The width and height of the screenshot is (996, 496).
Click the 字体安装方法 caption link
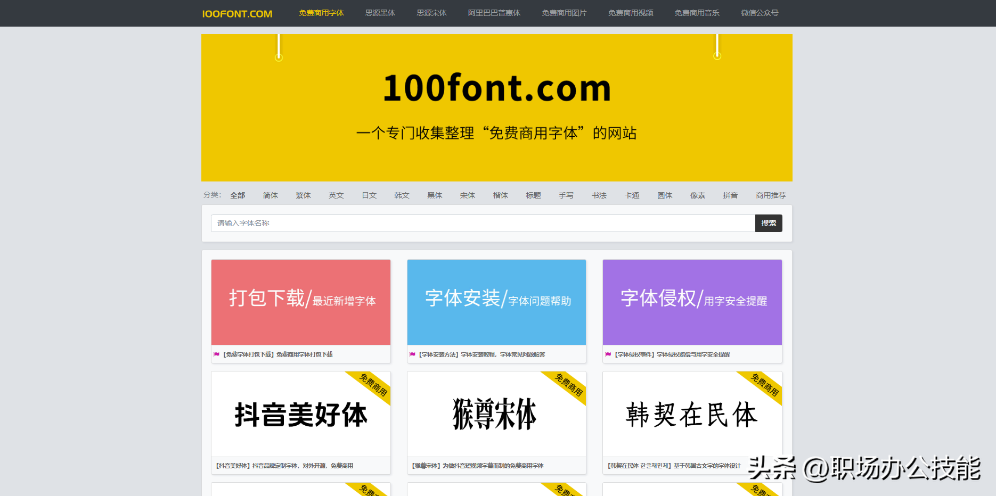click(x=481, y=354)
